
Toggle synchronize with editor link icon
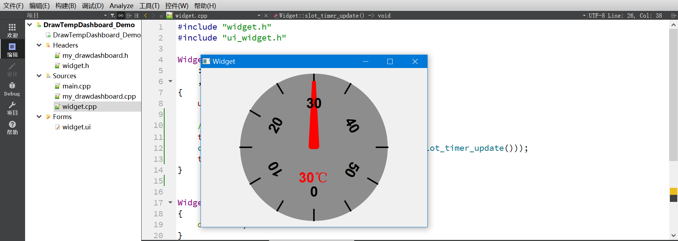(x=121, y=16)
